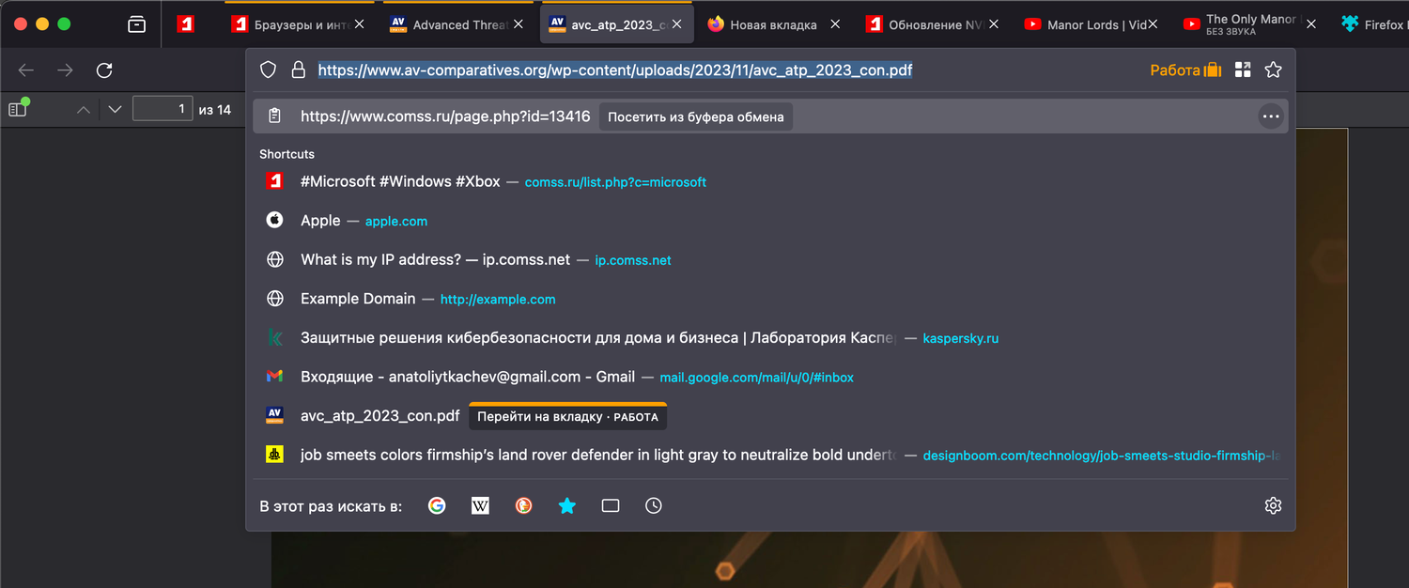Search this time with Google

click(437, 505)
